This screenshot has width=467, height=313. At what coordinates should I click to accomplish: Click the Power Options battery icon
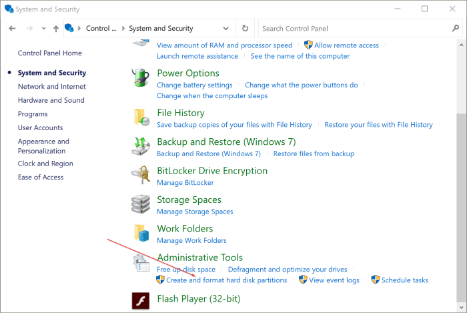pyautogui.click(x=141, y=77)
